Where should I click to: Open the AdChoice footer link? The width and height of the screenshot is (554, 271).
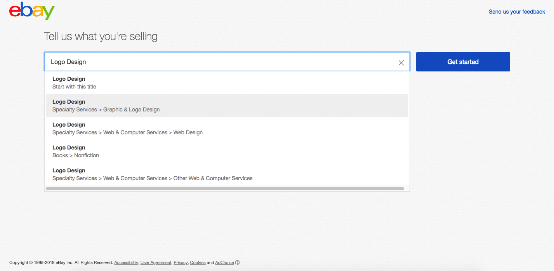224,263
